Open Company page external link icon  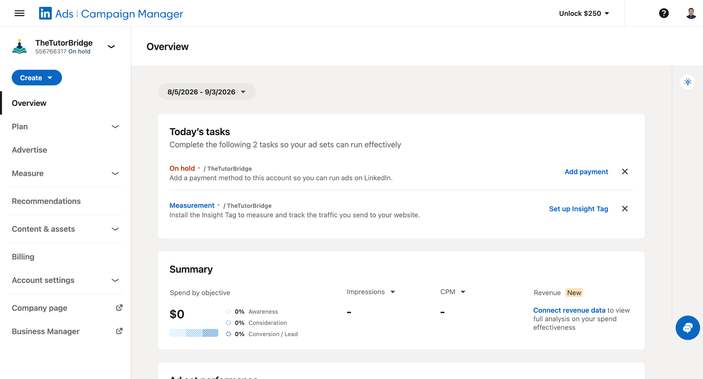pos(119,308)
